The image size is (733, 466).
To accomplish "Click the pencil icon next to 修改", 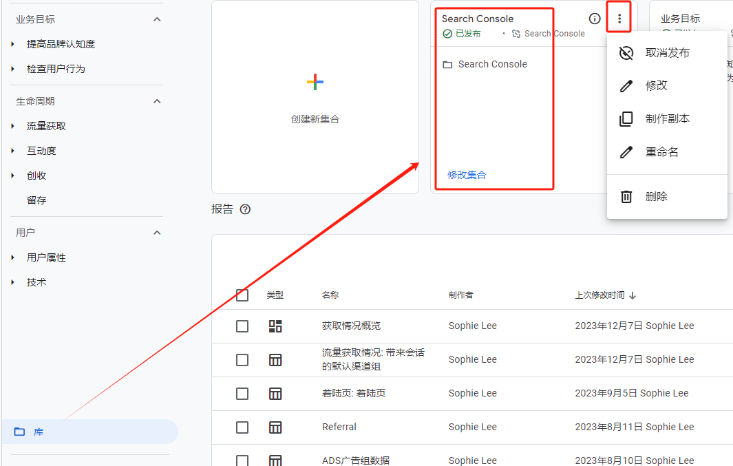I will point(626,85).
